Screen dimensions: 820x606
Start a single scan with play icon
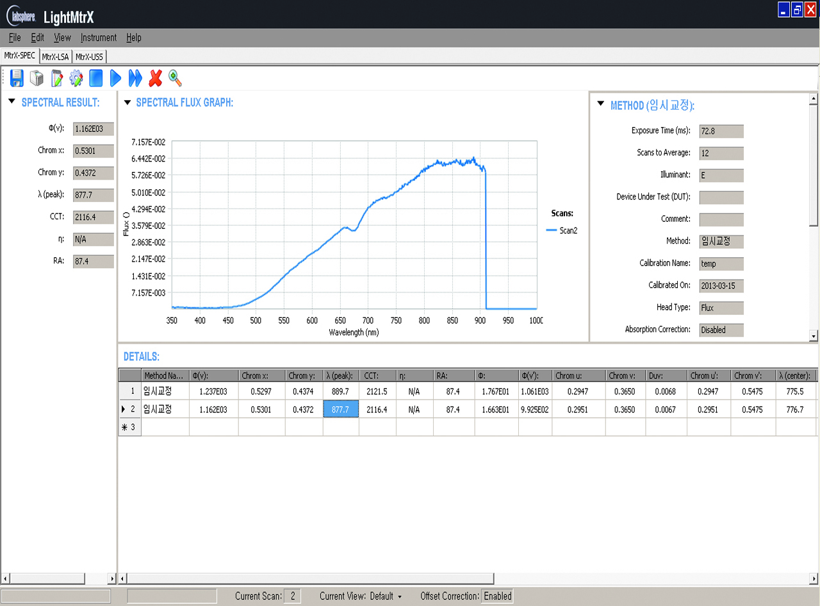pyautogui.click(x=115, y=78)
